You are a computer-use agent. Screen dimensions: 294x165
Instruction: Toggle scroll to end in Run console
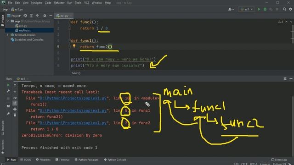click(15, 103)
